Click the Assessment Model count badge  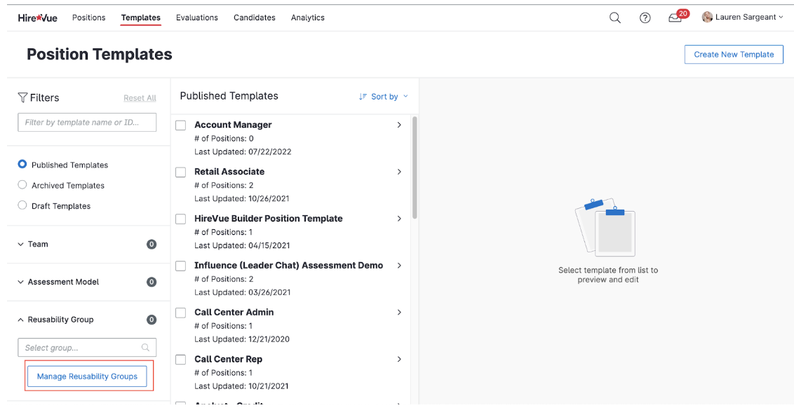coord(152,282)
